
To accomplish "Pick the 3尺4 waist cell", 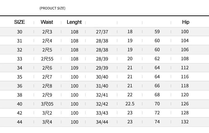I will (47, 122).
